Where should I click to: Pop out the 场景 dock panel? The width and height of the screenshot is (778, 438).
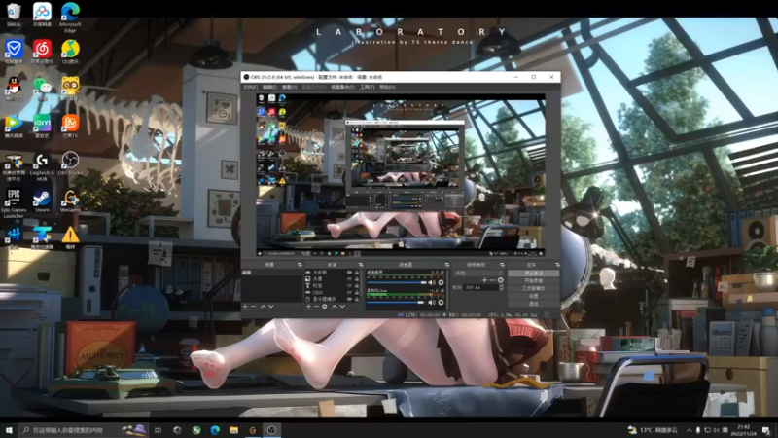click(x=300, y=265)
